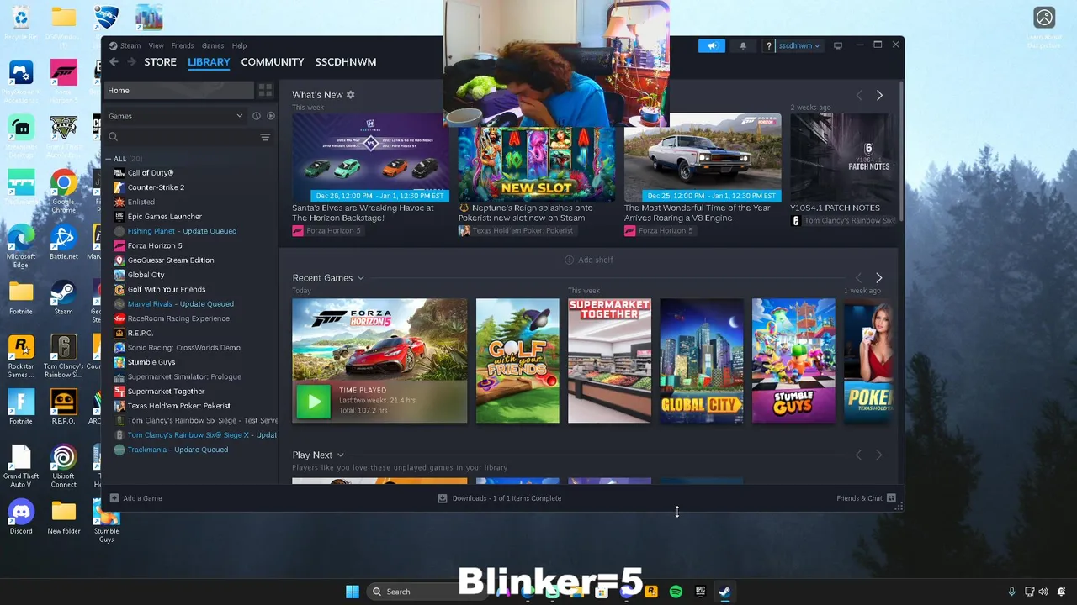Viewport: 1077px width, 605px height.
Task: Open the Help menu
Action: pyautogui.click(x=239, y=45)
